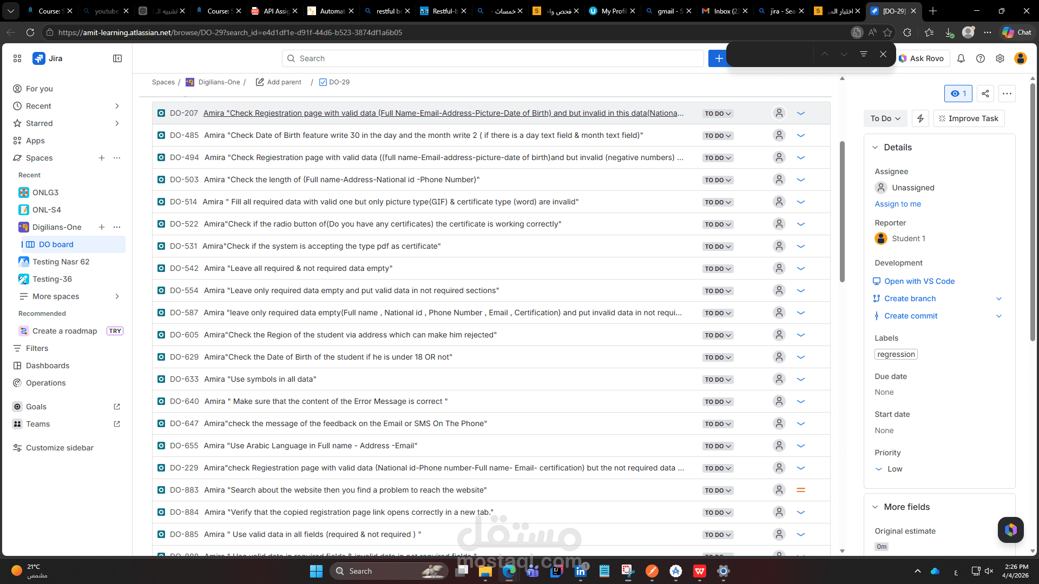Toggle the watch eye button
Image resolution: width=1039 pixels, height=584 pixels.
(x=958, y=94)
